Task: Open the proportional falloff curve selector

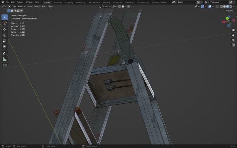Action: point(132,6)
